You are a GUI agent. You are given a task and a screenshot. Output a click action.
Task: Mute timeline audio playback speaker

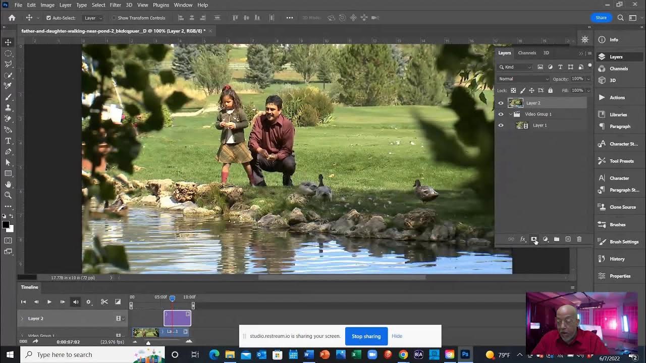coord(76,302)
